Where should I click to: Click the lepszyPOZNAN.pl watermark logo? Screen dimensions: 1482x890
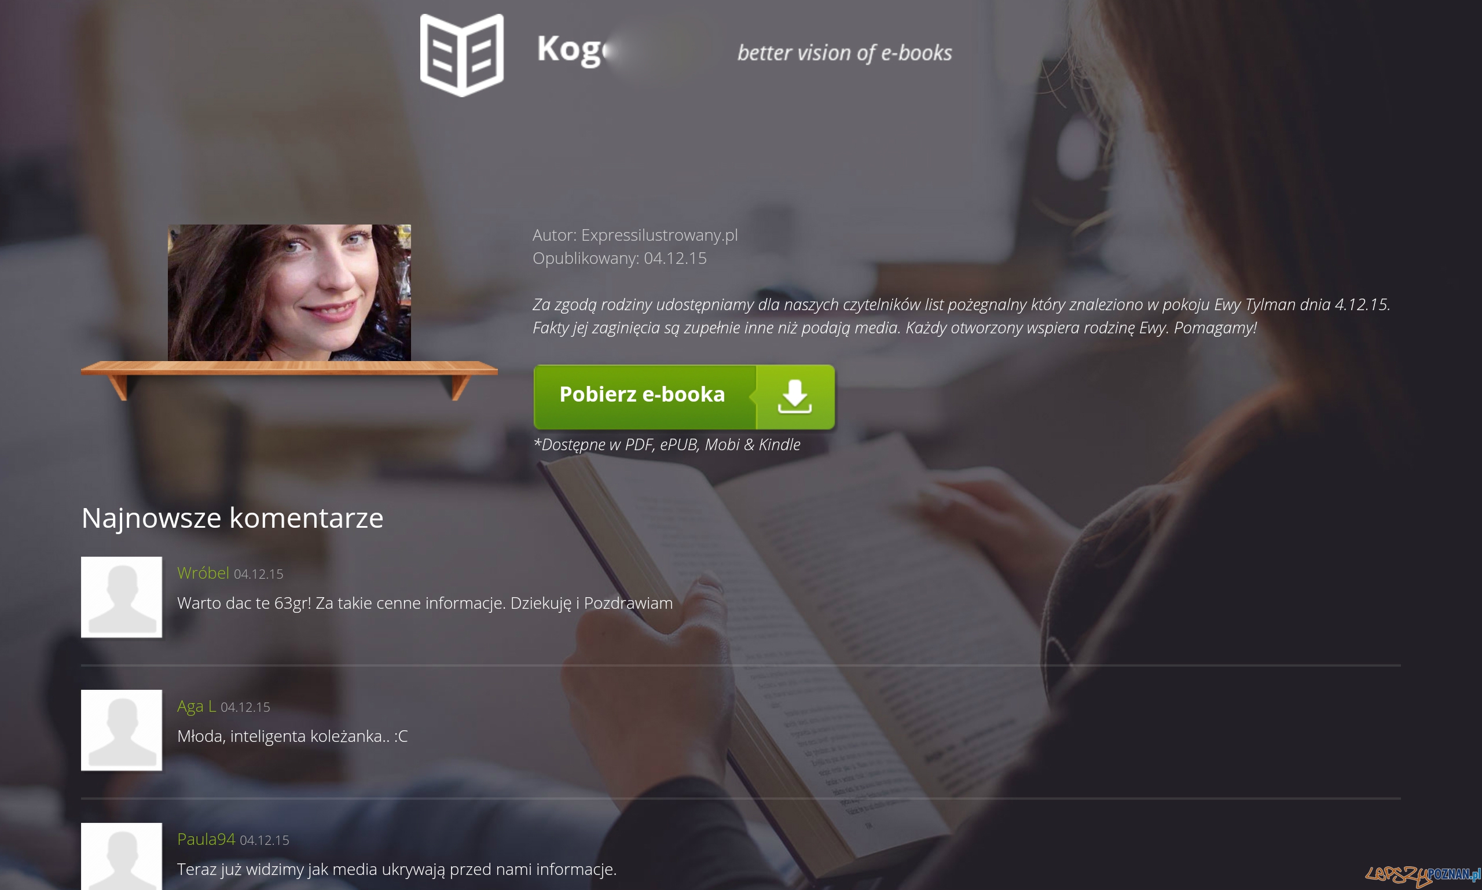1422,876
